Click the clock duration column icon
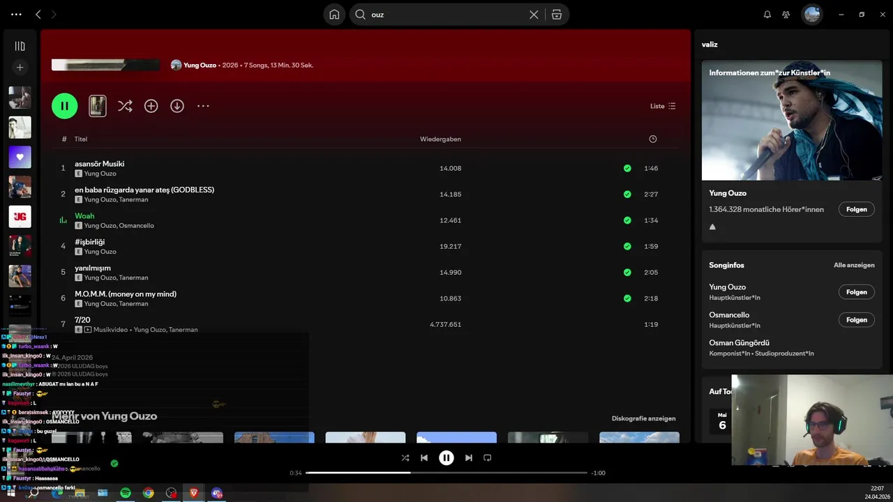Viewport: 893px width, 502px height. tap(652, 139)
